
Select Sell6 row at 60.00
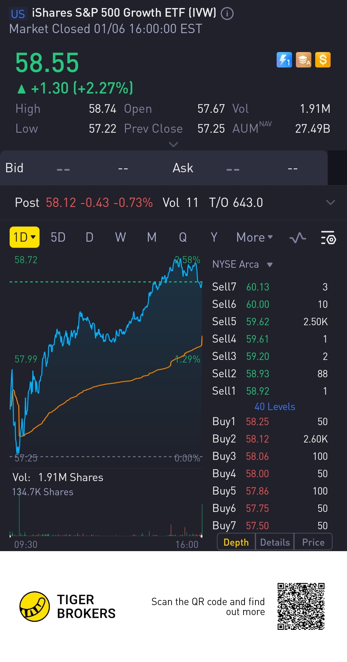pos(270,304)
